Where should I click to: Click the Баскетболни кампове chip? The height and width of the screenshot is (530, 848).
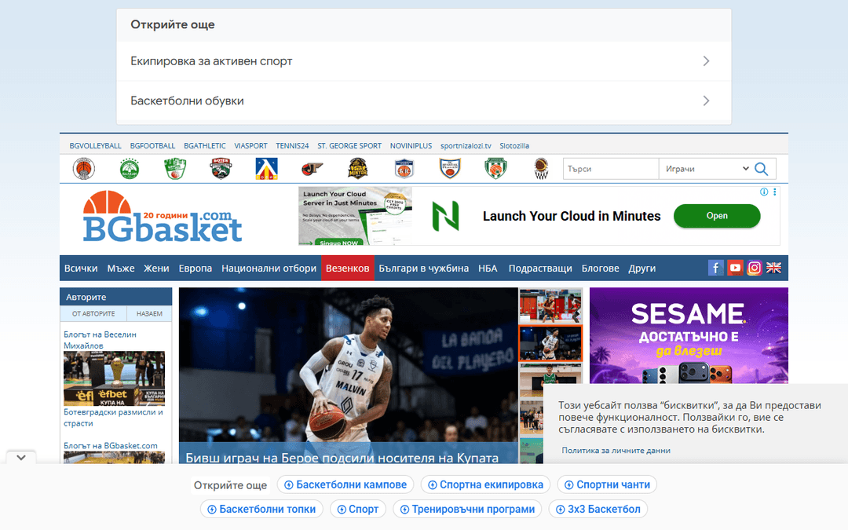pos(345,484)
